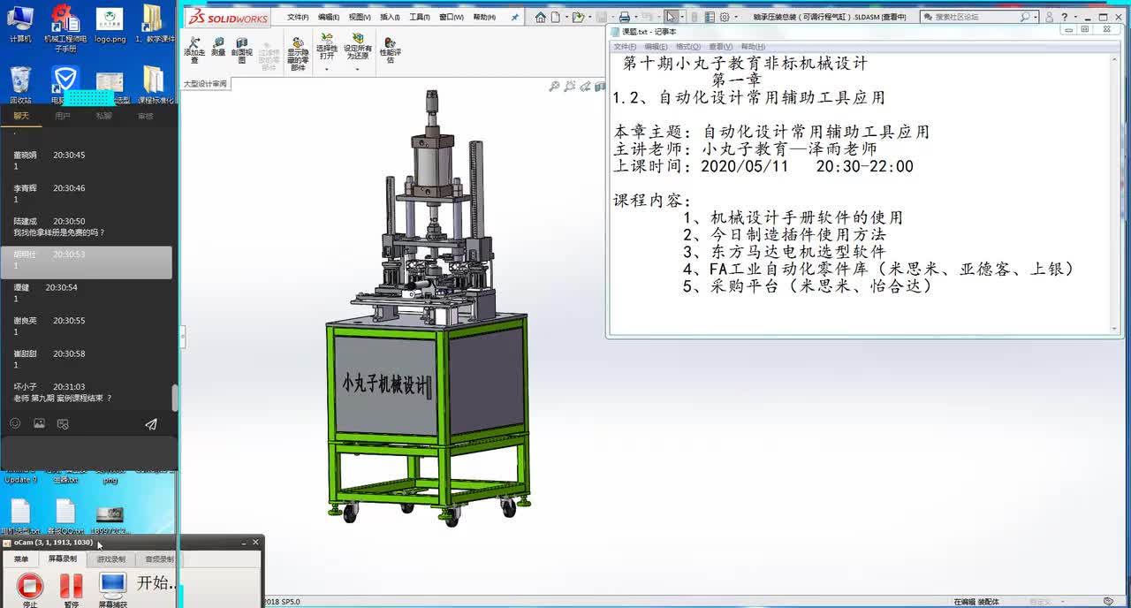Click the SolidWorks help question mark
Screen dimensions: 1131x608
[1065, 17]
